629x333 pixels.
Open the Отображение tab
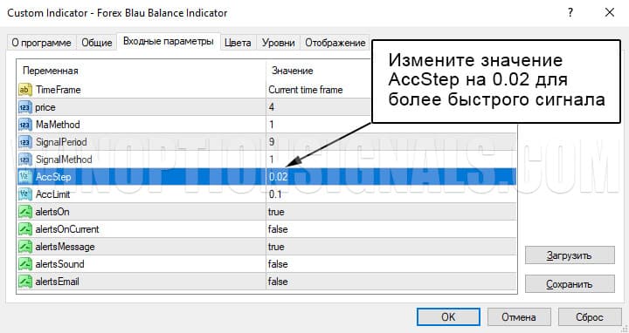[x=335, y=43]
